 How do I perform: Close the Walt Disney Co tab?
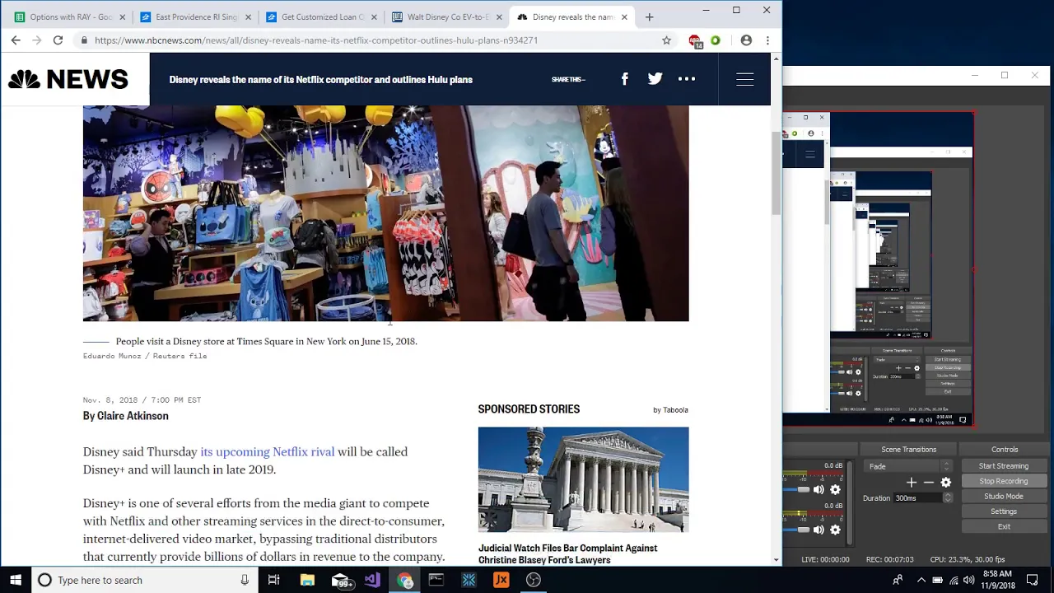tap(498, 16)
